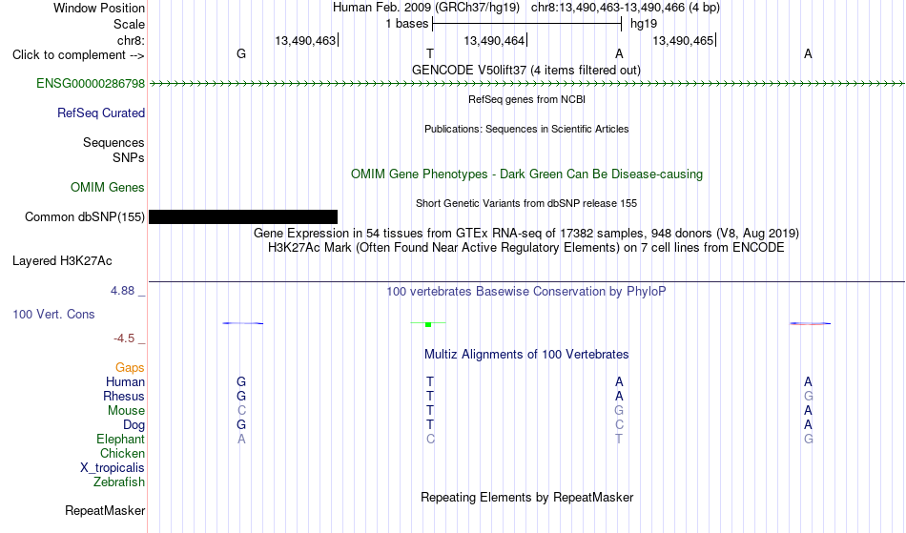Image resolution: width=906 pixels, height=533 pixels.
Task: Open the RefSeq Curated track label
Action: point(101,113)
